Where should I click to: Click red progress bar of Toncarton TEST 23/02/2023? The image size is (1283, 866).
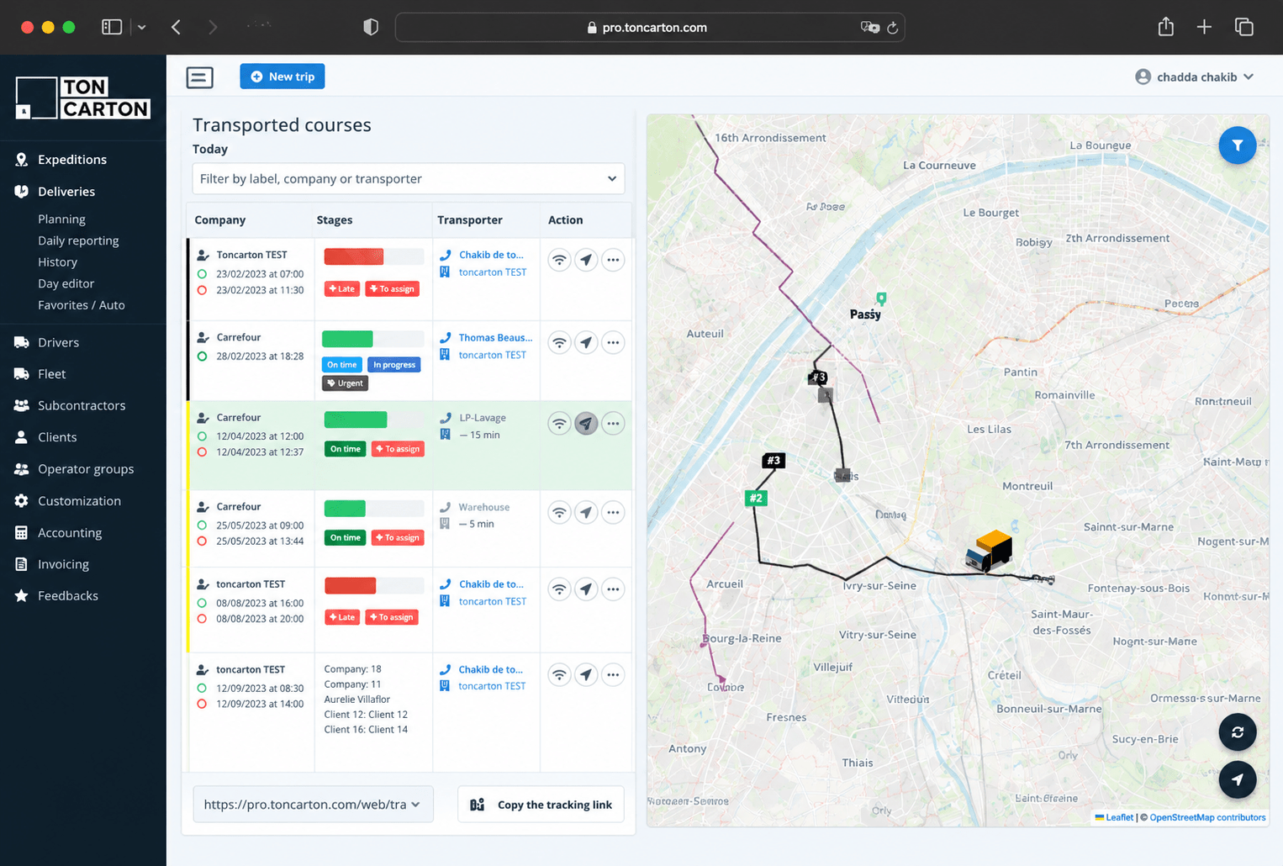tap(374, 256)
